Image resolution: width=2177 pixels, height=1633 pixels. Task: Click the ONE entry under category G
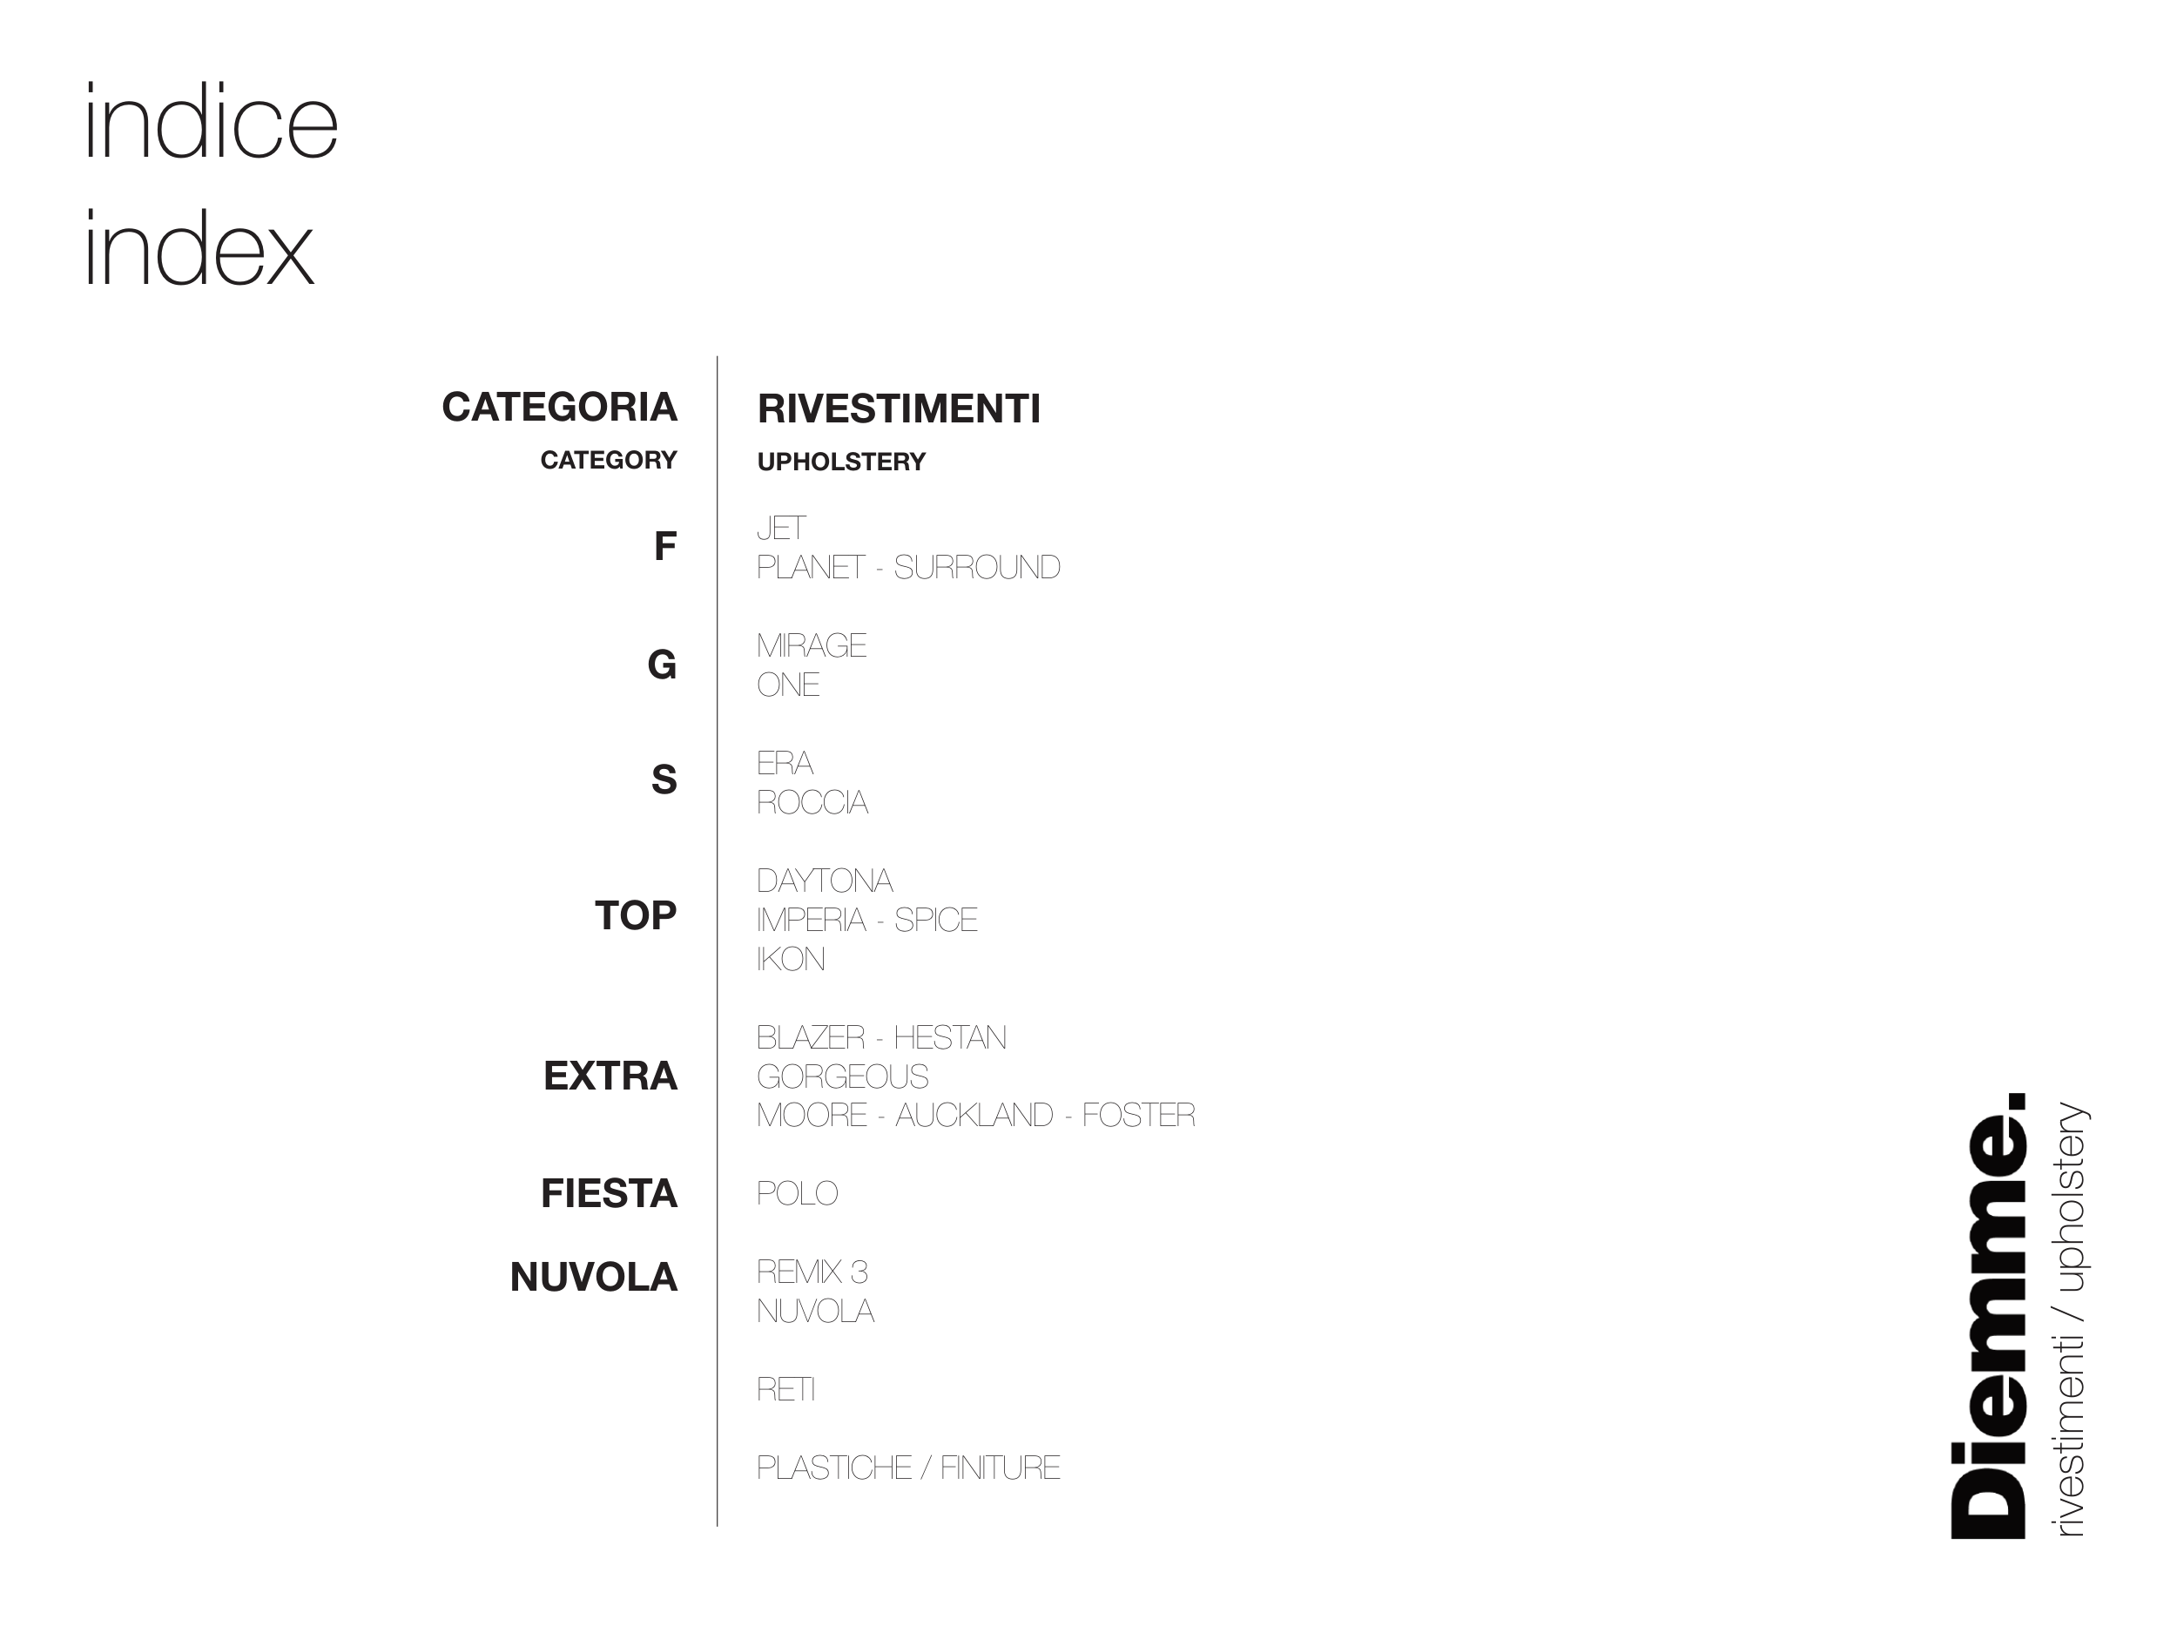click(x=787, y=685)
